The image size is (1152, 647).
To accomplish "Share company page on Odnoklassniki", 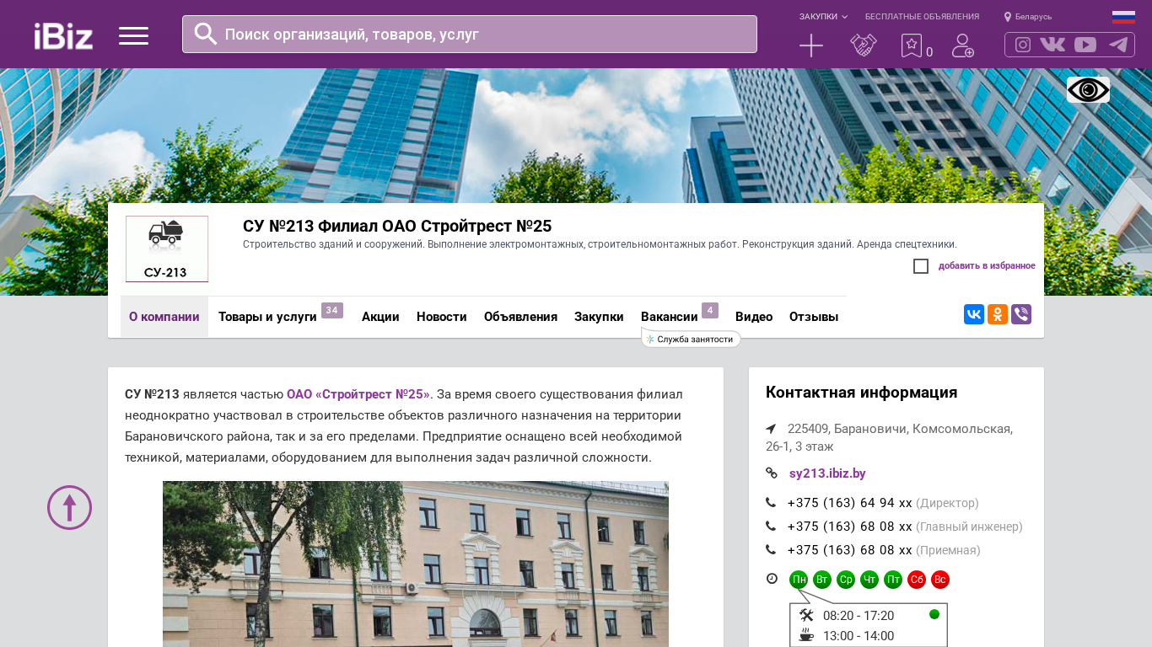I will pyautogui.click(x=998, y=314).
